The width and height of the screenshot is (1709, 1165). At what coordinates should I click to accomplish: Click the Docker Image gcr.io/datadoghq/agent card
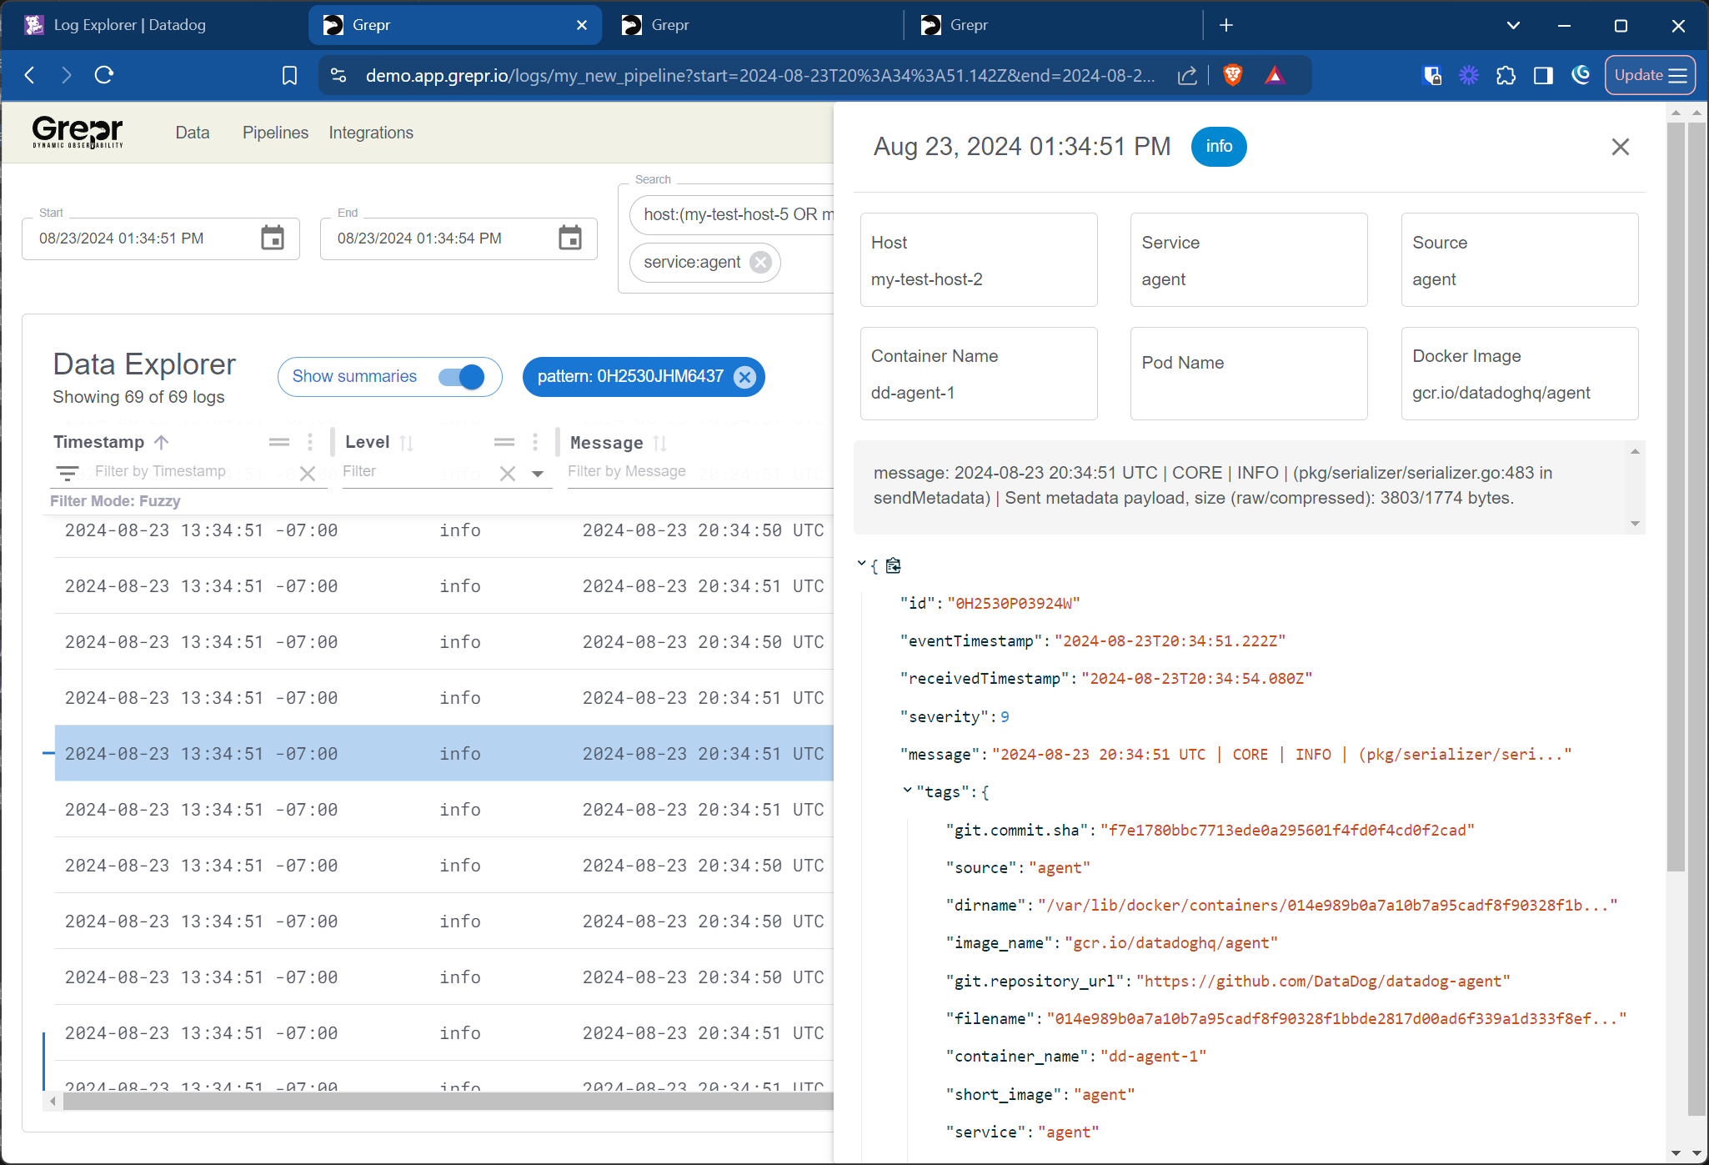click(x=1520, y=374)
